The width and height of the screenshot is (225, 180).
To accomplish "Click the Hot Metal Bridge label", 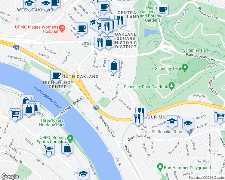I will point(71,106).
